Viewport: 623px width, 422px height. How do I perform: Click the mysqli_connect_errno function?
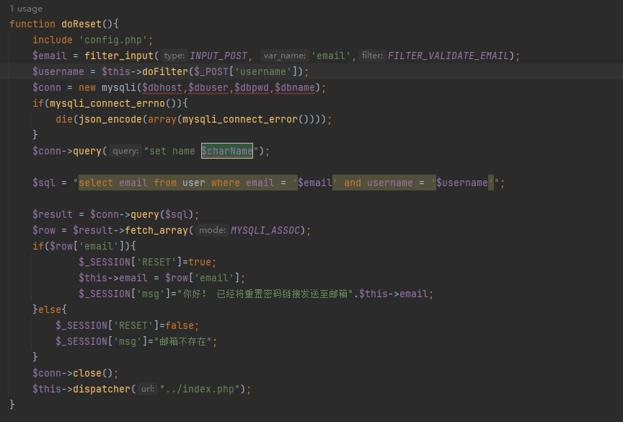92,103
